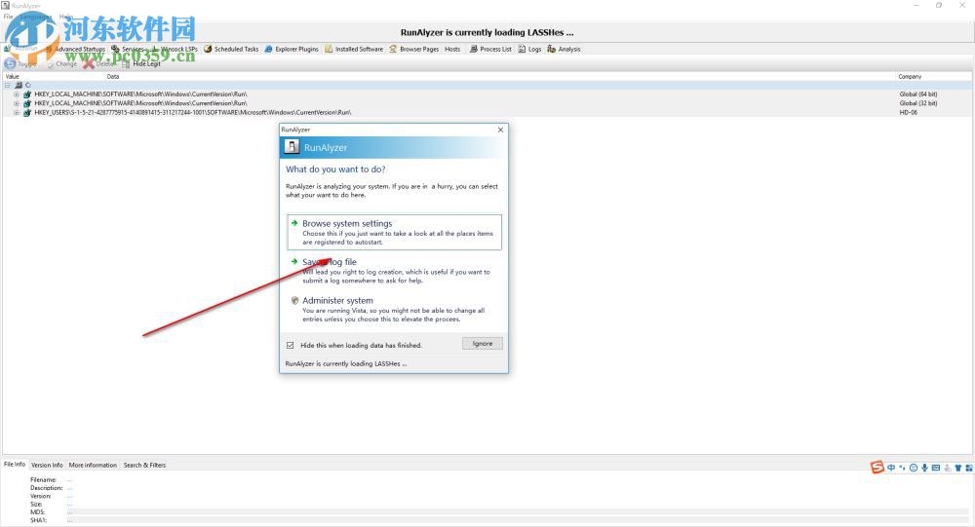Screen dimensions: 975x527
Task: Click registry icon of Global (64 bit) row
Action: [26, 94]
